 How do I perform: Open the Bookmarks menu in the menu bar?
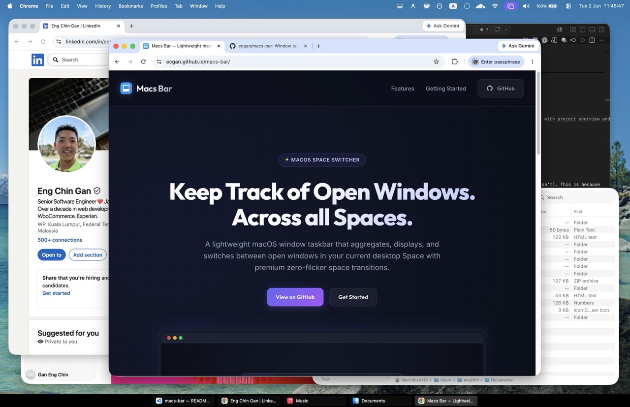(x=130, y=6)
